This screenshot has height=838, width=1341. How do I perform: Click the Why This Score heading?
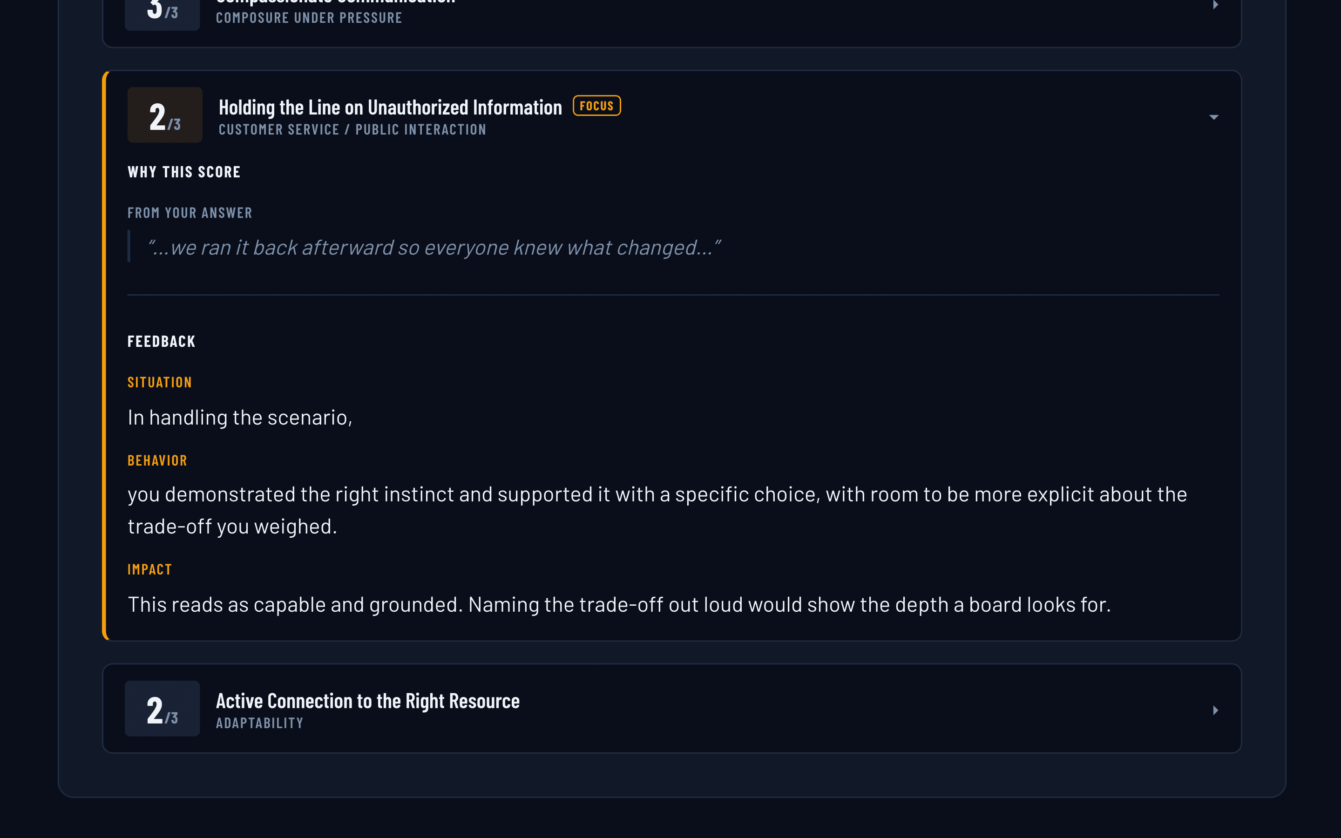pos(184,172)
